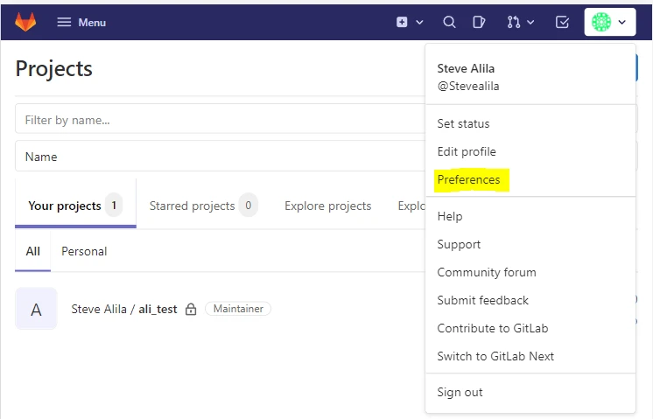
Task: Select the Personal projects filter tab
Action: [84, 251]
